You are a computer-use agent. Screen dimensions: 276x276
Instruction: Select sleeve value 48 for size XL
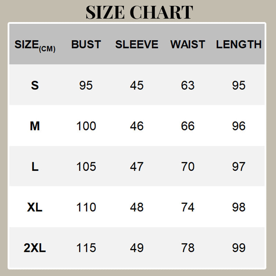tap(137, 207)
